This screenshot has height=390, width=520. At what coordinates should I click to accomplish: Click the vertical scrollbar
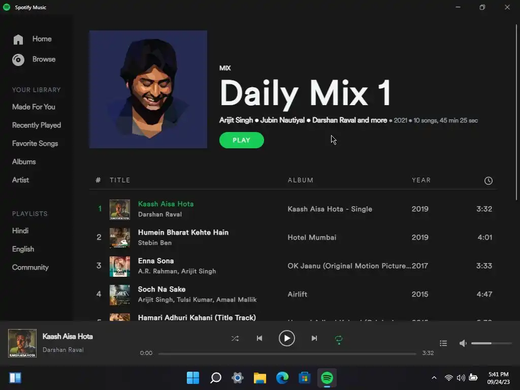(516, 113)
